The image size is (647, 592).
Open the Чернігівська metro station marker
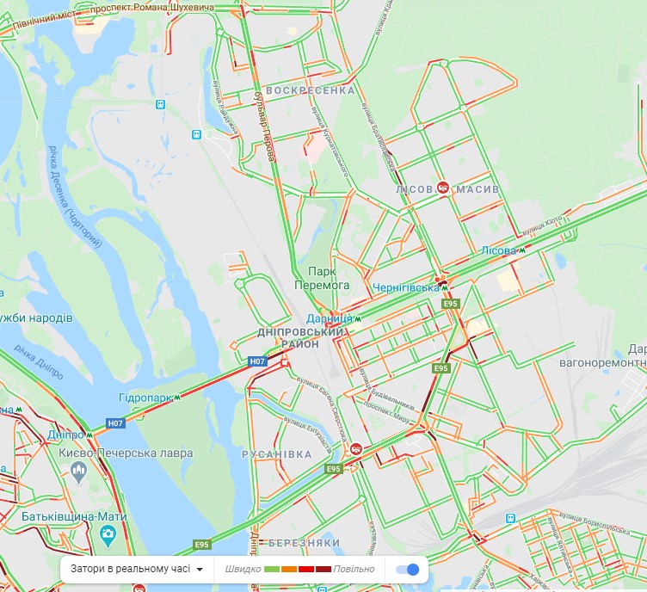click(x=445, y=288)
